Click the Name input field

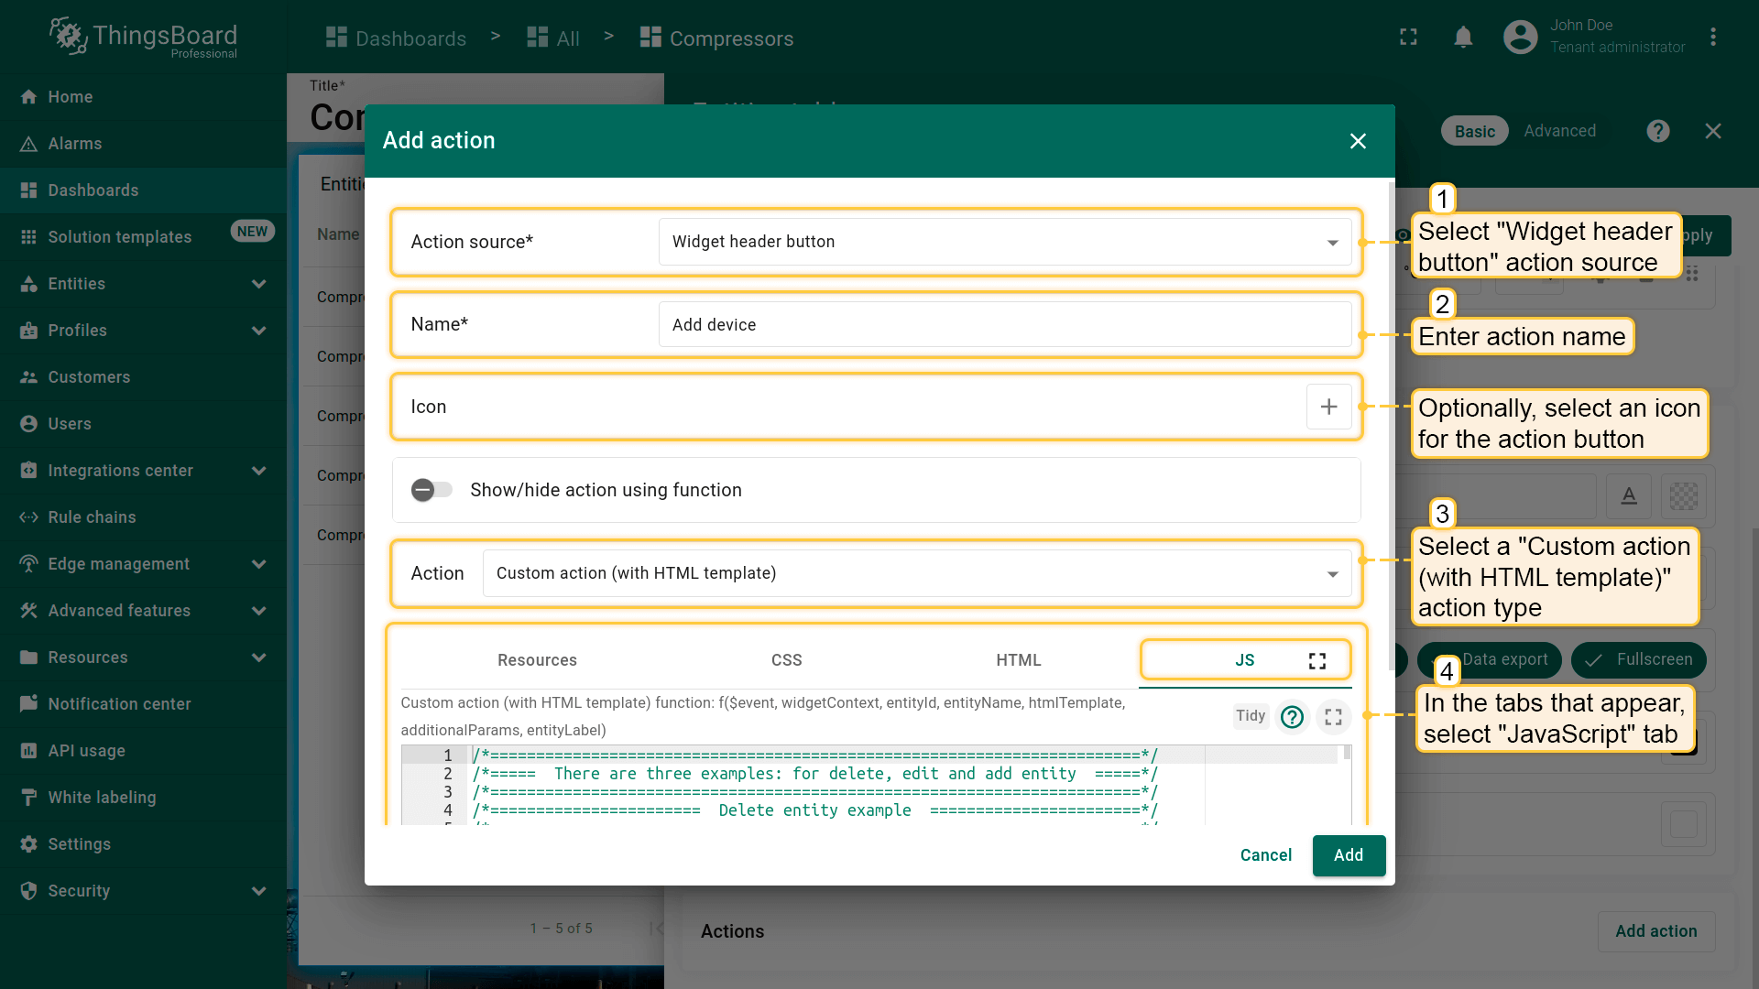coord(1004,325)
